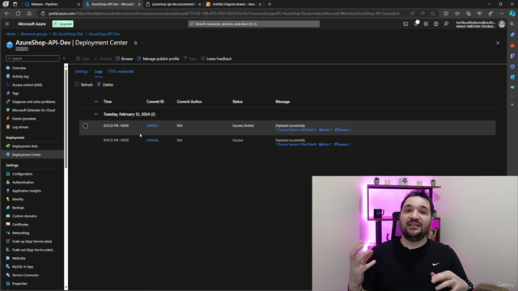Screen dimensions: 518x291
Task: Reload the page with the browser refresh icon
Action: [18, 14]
